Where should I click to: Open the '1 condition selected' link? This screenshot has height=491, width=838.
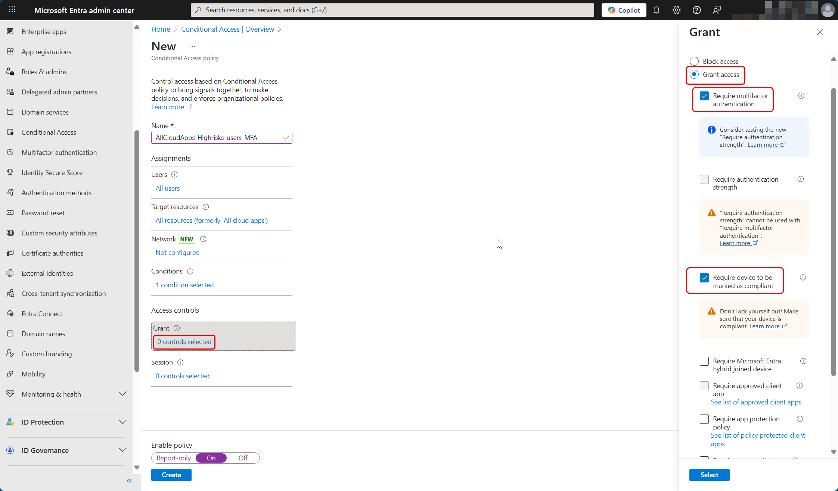point(184,285)
